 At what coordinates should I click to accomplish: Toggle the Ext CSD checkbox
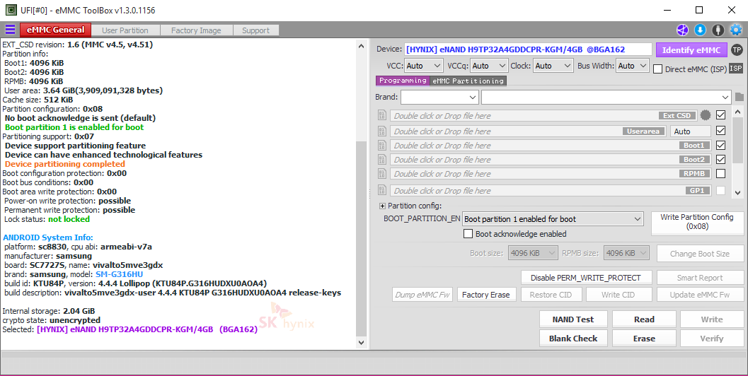[x=721, y=114]
